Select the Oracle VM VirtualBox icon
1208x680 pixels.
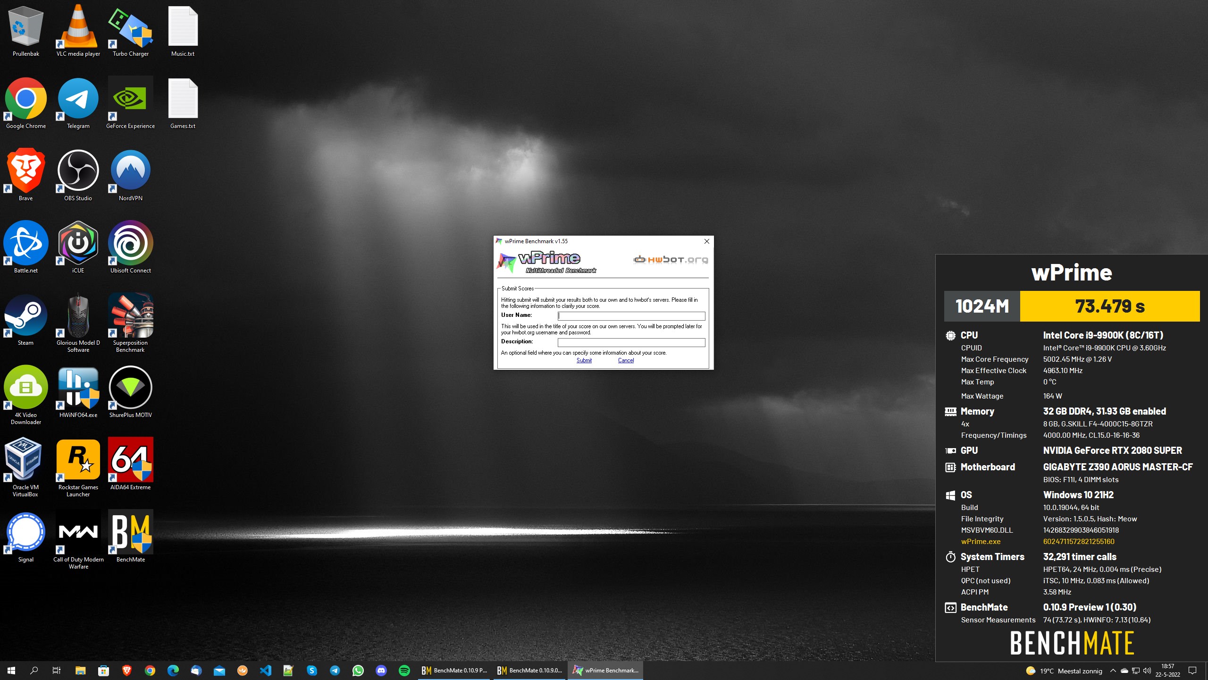point(26,468)
